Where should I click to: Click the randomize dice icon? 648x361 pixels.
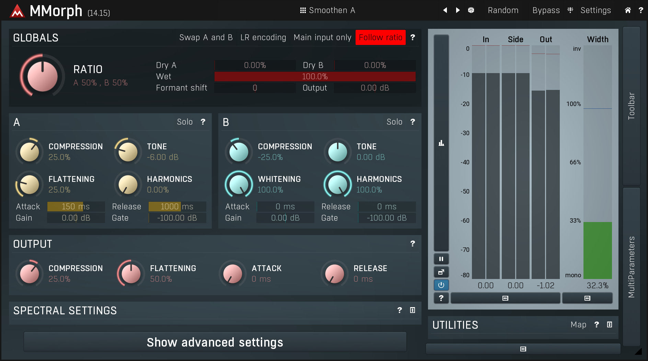pos(471,10)
